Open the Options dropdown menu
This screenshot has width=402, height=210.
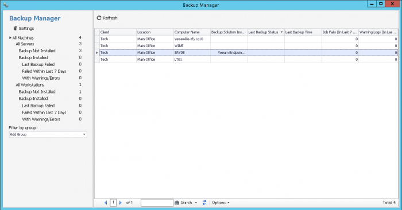(x=221, y=203)
